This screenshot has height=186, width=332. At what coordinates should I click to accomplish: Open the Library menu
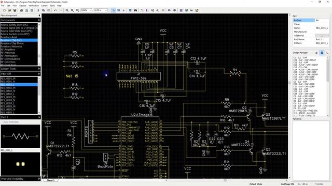pos(45,6)
